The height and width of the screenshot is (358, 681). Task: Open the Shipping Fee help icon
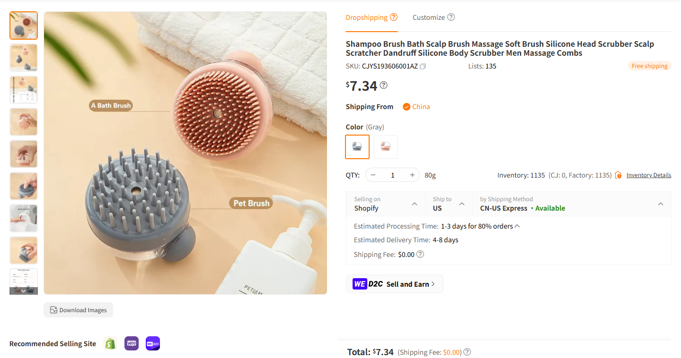point(419,254)
